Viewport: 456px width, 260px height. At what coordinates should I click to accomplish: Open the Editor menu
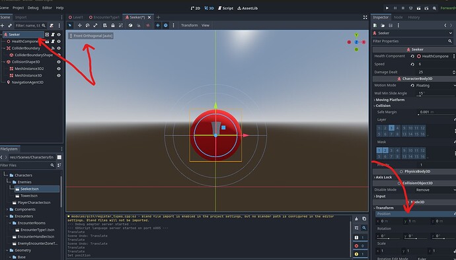47,8
